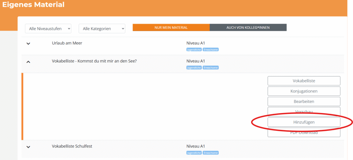Collapse the Kommst du mit mir row chevron
Screen dimensions: 353x160
click(x=28, y=62)
